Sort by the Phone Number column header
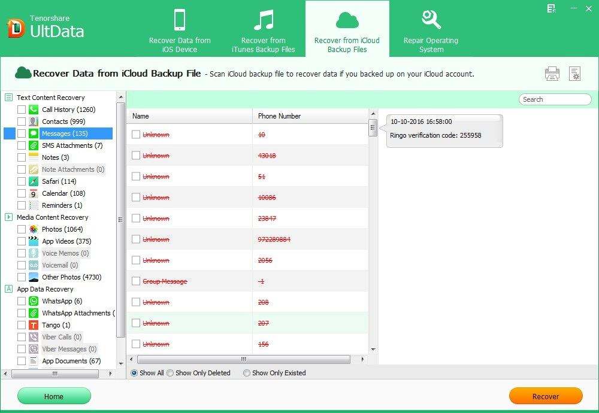This screenshot has width=599, height=413. (310, 116)
